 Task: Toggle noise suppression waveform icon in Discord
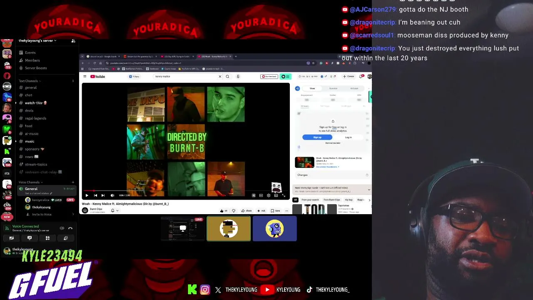62,228
